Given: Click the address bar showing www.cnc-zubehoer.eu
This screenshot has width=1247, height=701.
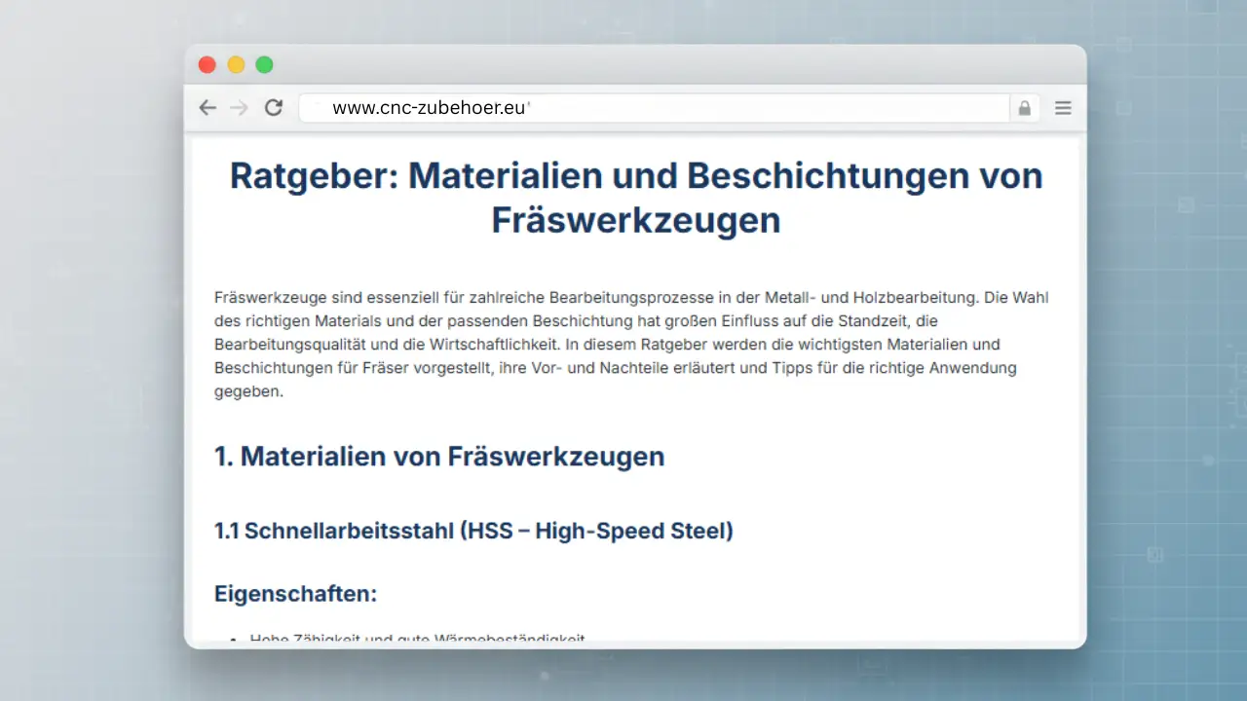Looking at the screenshot, I should (x=654, y=108).
